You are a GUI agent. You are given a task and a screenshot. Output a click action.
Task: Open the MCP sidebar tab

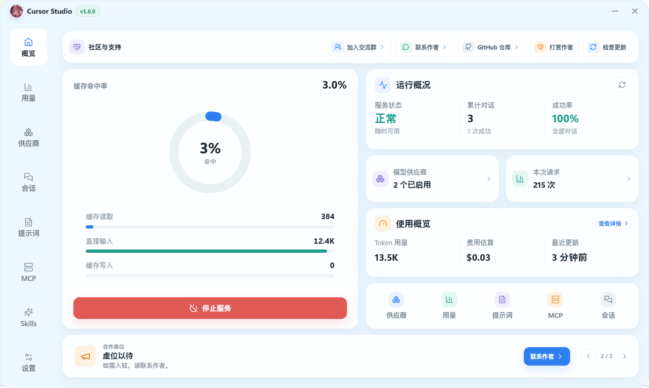pyautogui.click(x=29, y=272)
